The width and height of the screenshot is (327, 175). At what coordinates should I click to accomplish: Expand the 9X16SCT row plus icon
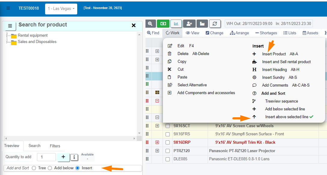pos(157,126)
